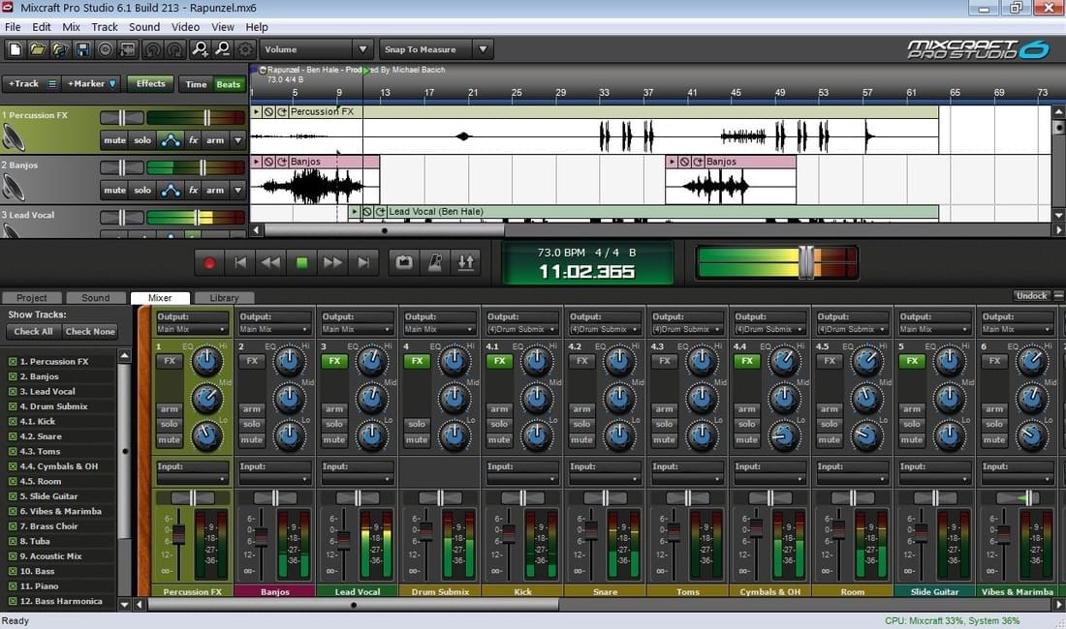Screen dimensions: 1066x629
Task: Open the Mix menu
Action: coord(72,27)
